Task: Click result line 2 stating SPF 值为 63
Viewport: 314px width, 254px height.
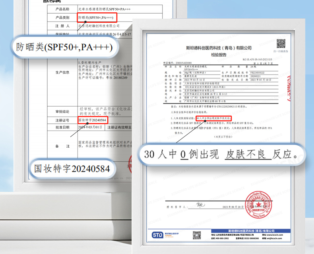Action: tap(212, 123)
